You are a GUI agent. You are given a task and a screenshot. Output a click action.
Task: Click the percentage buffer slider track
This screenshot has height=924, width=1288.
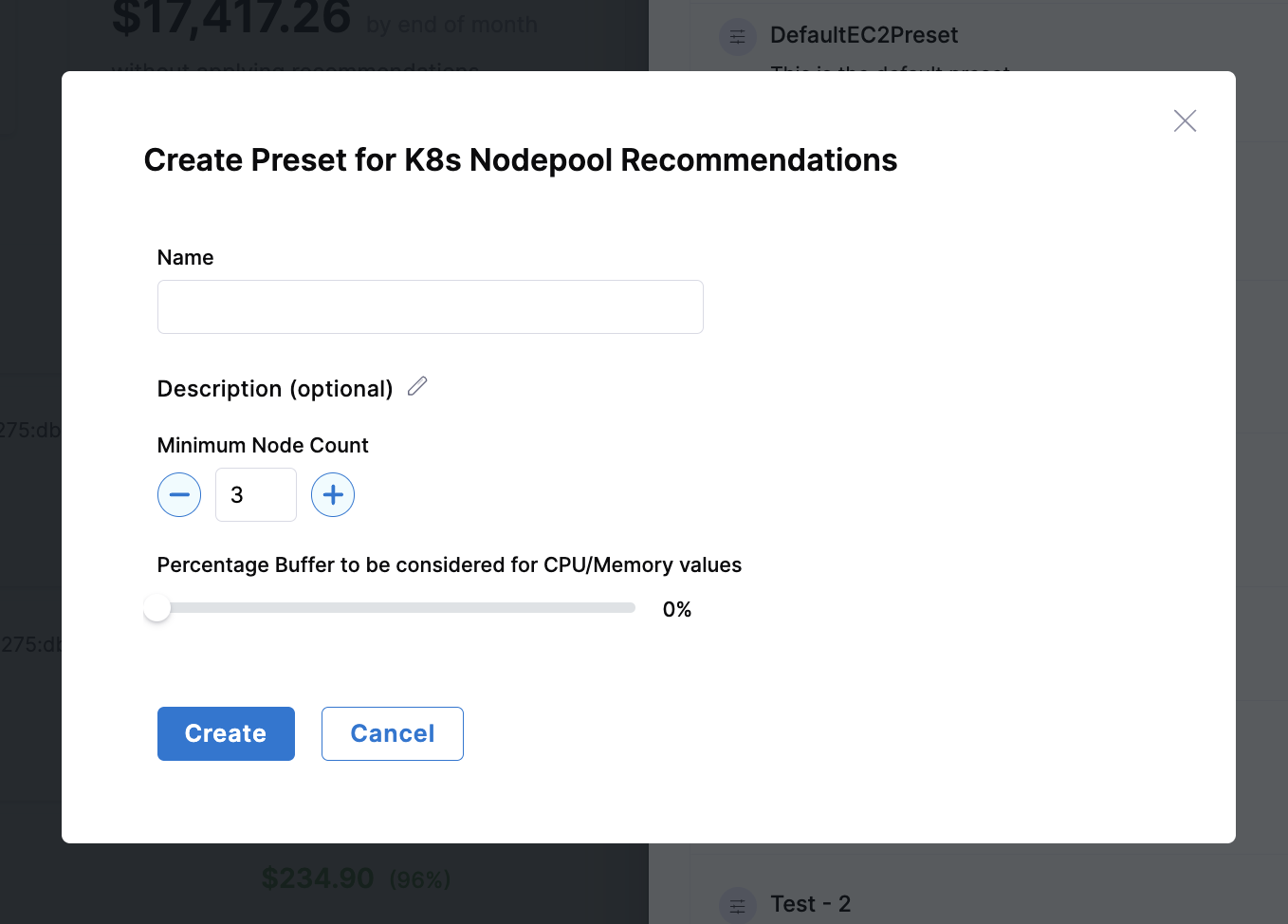tap(398, 608)
